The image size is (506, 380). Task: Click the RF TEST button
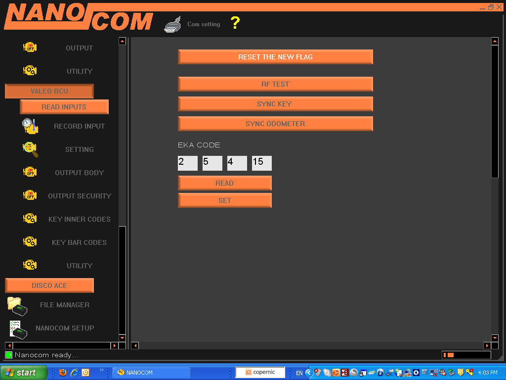(275, 84)
